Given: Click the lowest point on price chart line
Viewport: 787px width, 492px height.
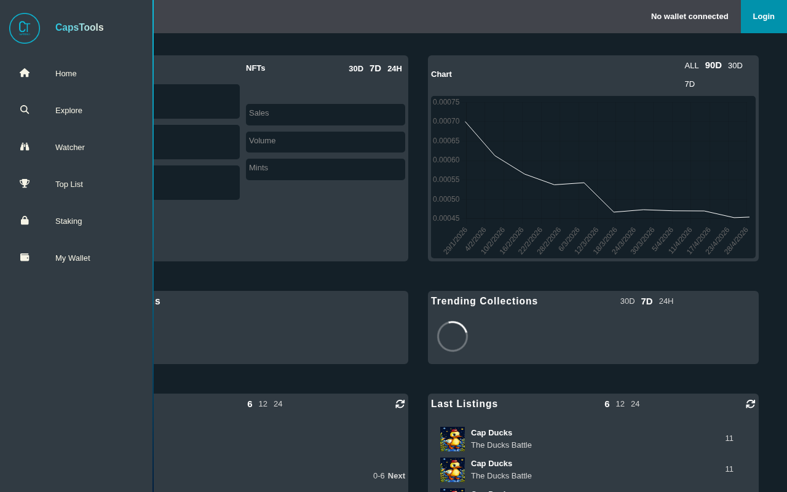Looking at the screenshot, I should click(734, 218).
